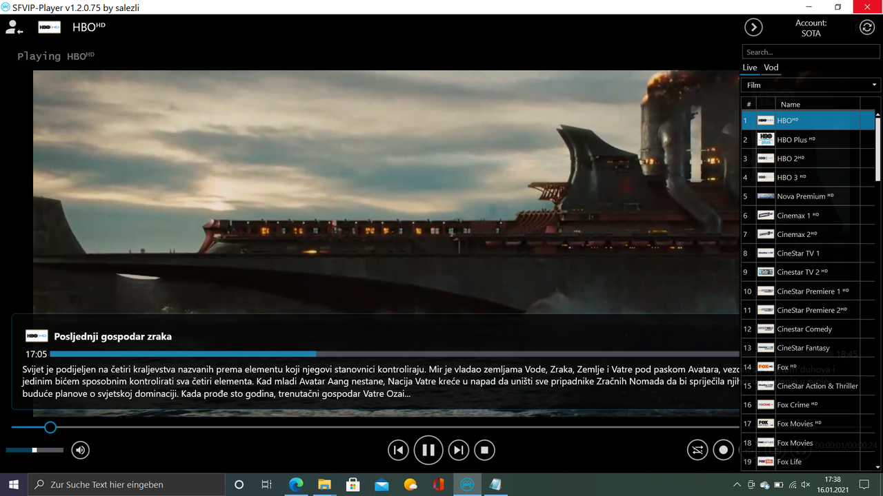
Task: Click the HBO logo in the top header
Action: (49, 28)
